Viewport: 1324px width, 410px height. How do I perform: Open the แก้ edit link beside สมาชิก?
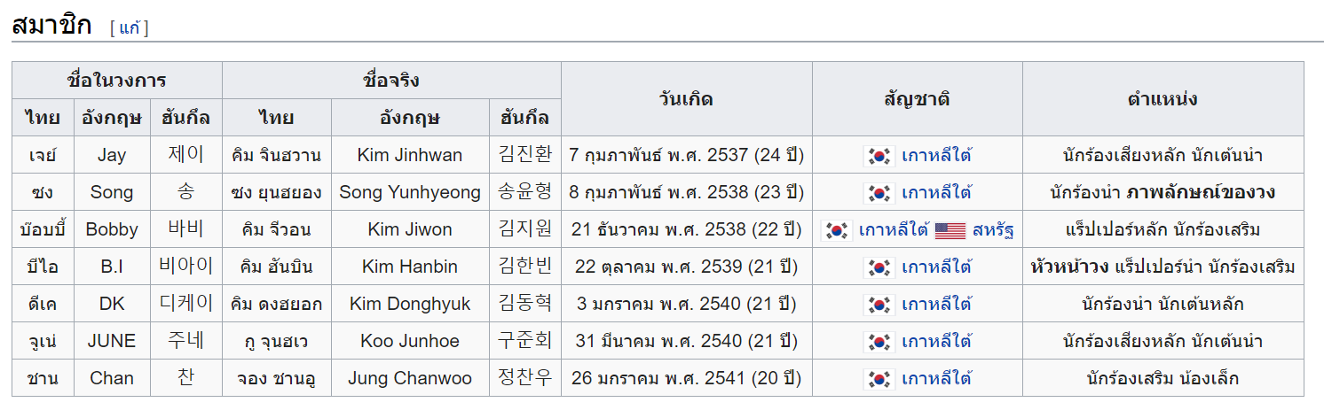pos(130,27)
